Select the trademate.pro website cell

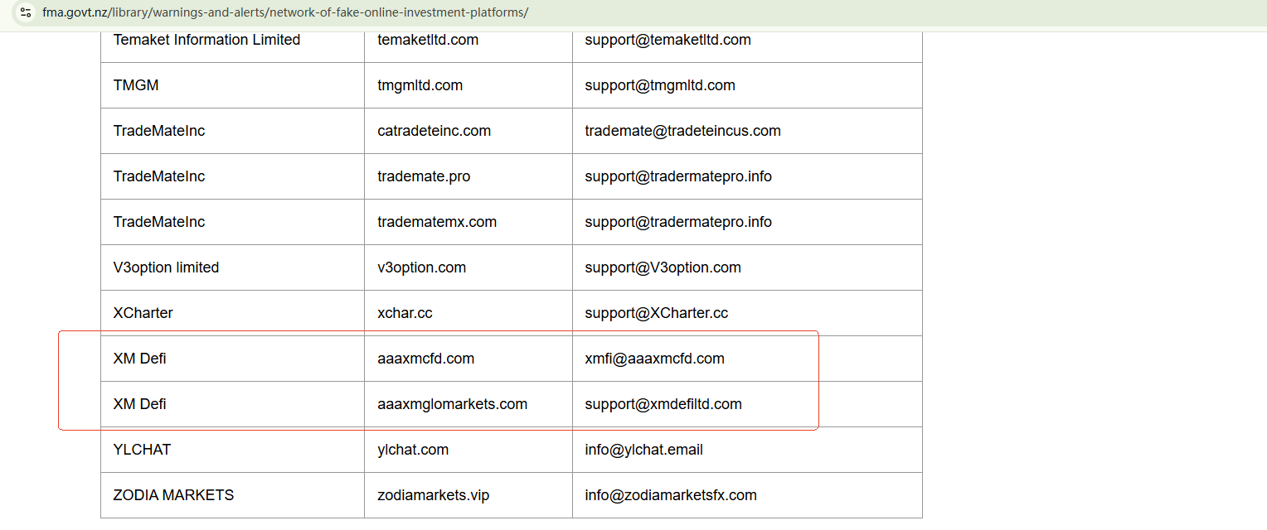468,176
